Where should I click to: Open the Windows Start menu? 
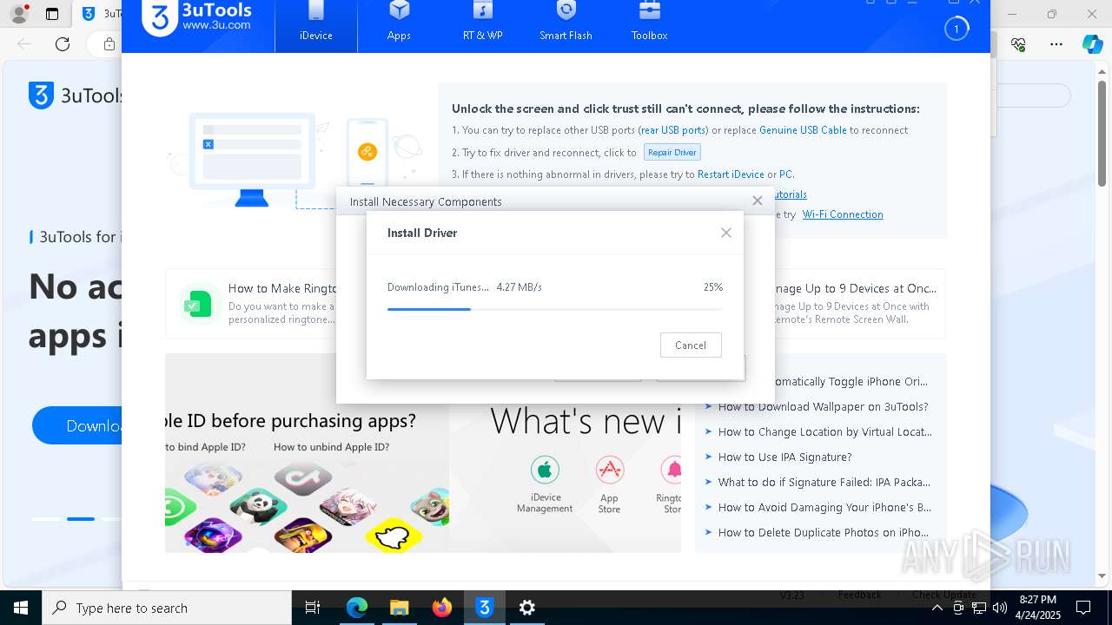[21, 608]
